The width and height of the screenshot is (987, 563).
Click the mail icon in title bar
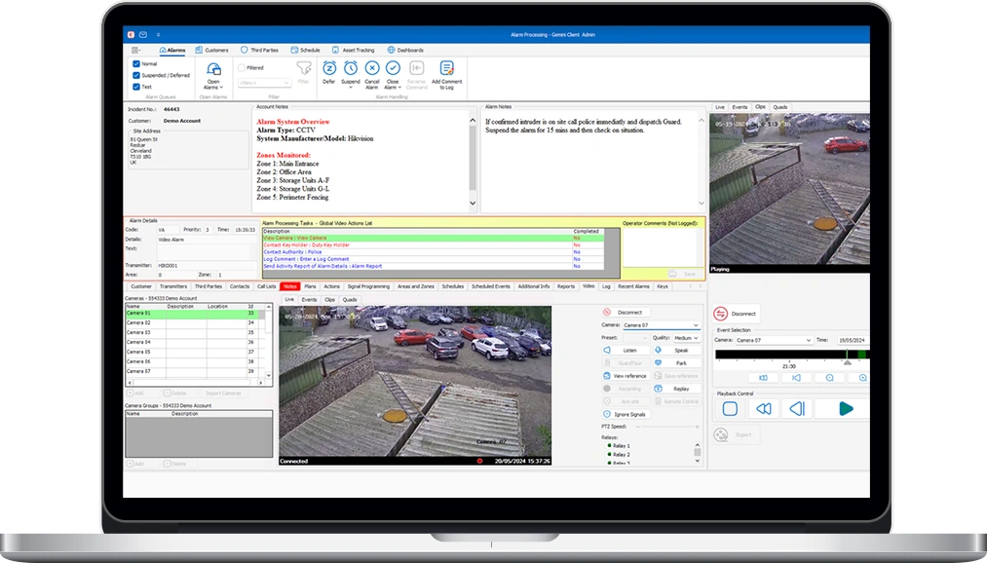pyautogui.click(x=143, y=35)
